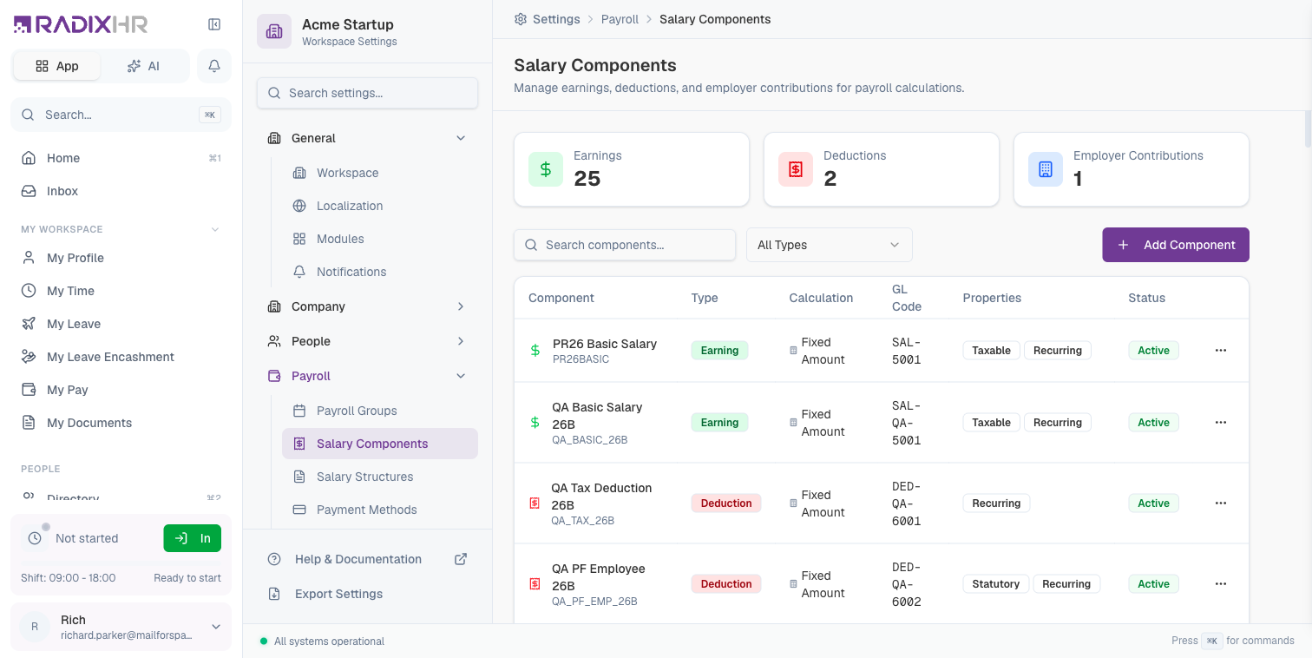The height and width of the screenshot is (658, 1312).
Task: Click the red Deductions icon card
Action: click(x=796, y=169)
